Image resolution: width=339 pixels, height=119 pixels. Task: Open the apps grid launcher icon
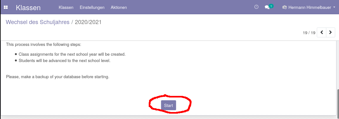(x=6, y=7)
